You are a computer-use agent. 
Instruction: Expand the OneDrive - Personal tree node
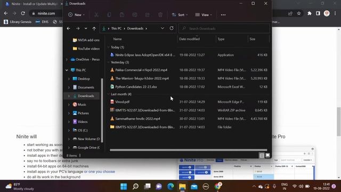[67, 59]
